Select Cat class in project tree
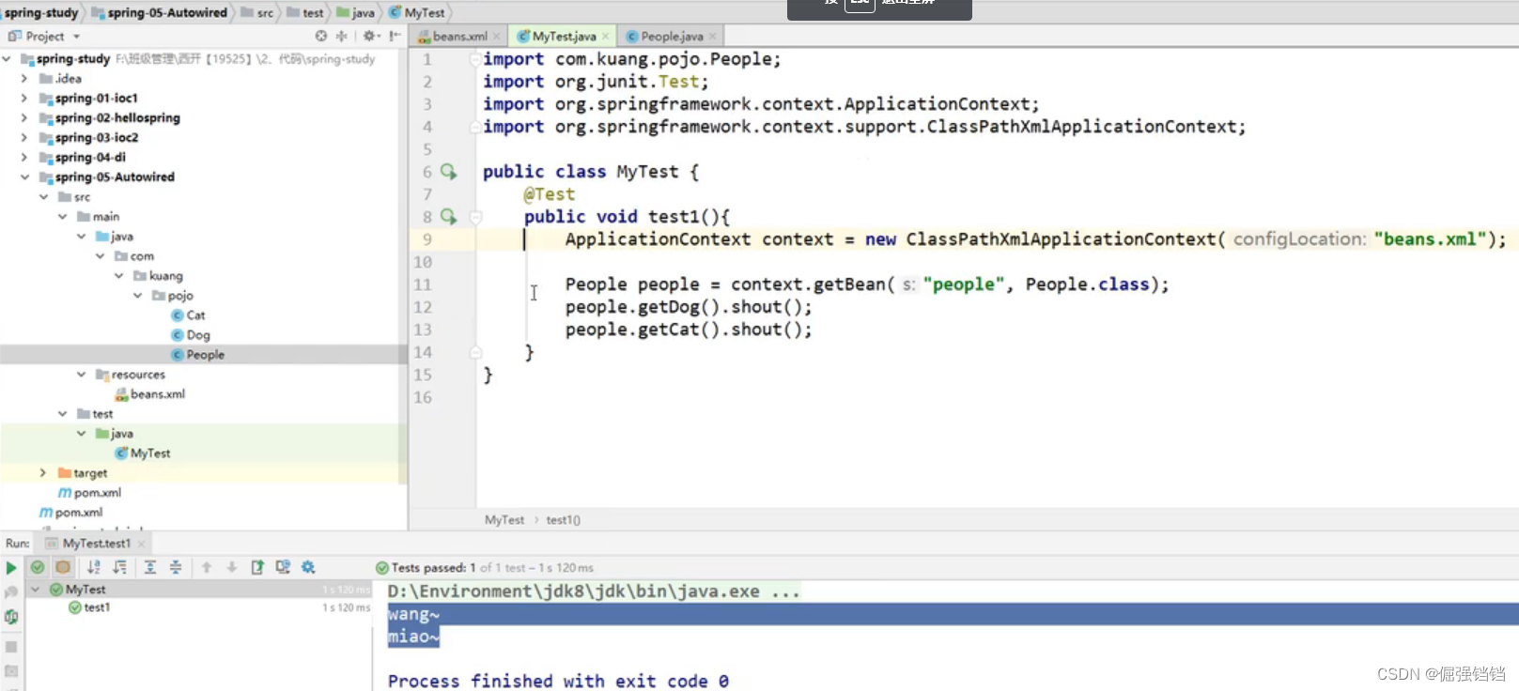1519x691 pixels. pos(187,315)
